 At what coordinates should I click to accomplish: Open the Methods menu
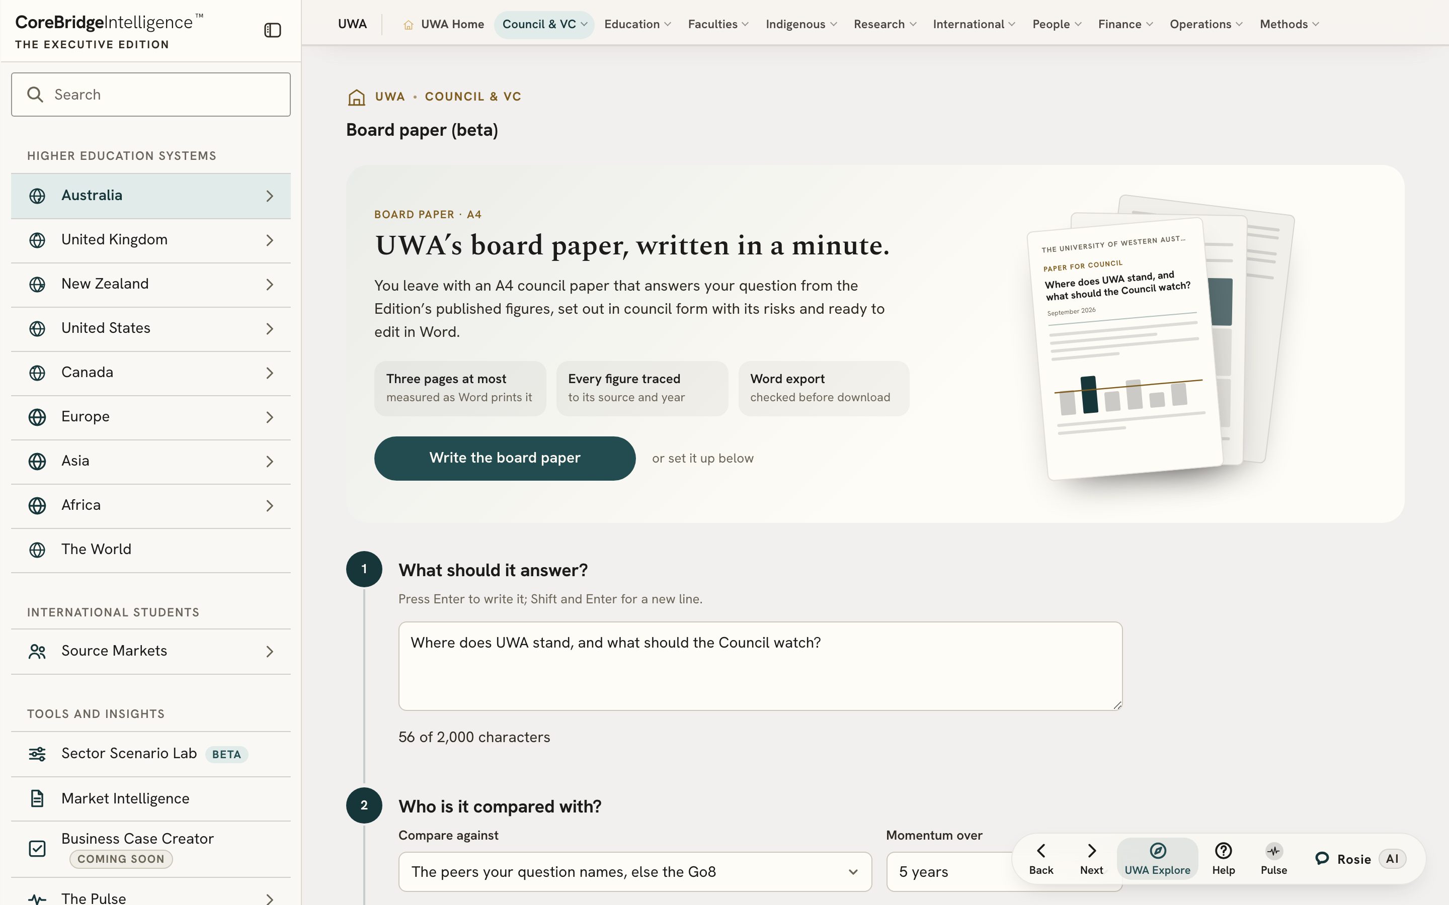point(1290,25)
